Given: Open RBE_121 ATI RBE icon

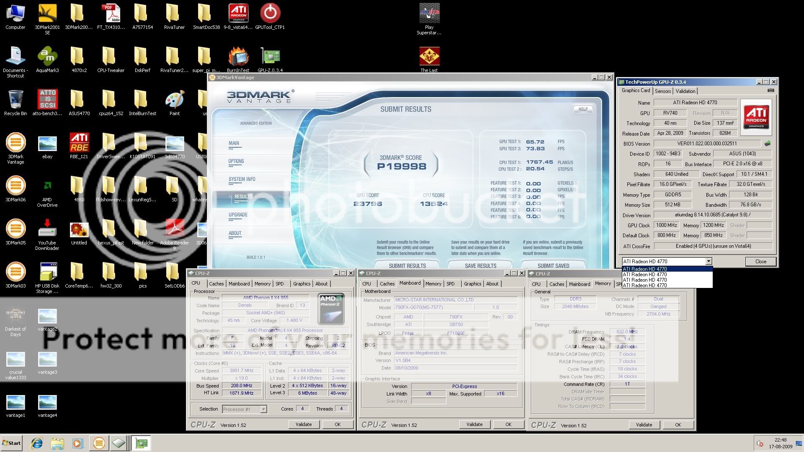Looking at the screenshot, I should pos(79,146).
